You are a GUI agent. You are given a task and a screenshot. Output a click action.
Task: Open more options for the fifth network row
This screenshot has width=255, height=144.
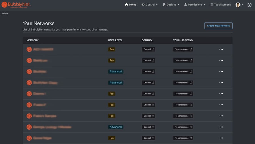(221, 94)
